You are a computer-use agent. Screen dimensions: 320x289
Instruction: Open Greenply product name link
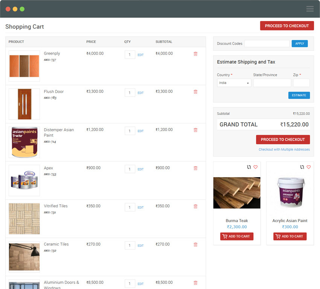[52, 53]
